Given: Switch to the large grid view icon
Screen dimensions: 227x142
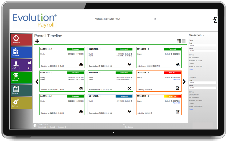Looking at the screenshot, I should tap(179, 41).
